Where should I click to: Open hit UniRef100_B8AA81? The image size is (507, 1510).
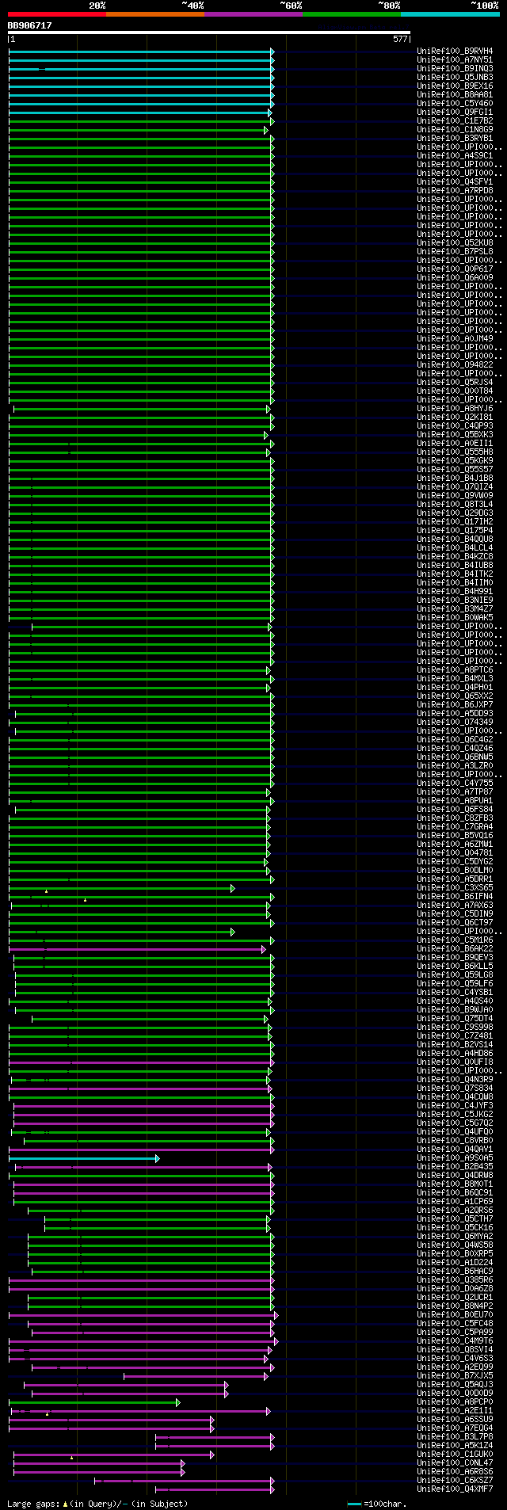(455, 94)
